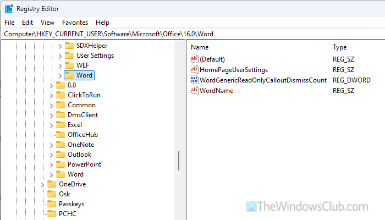The width and height of the screenshot is (385, 220).
Task: Click the 8.0 folder icon
Action: (61, 85)
